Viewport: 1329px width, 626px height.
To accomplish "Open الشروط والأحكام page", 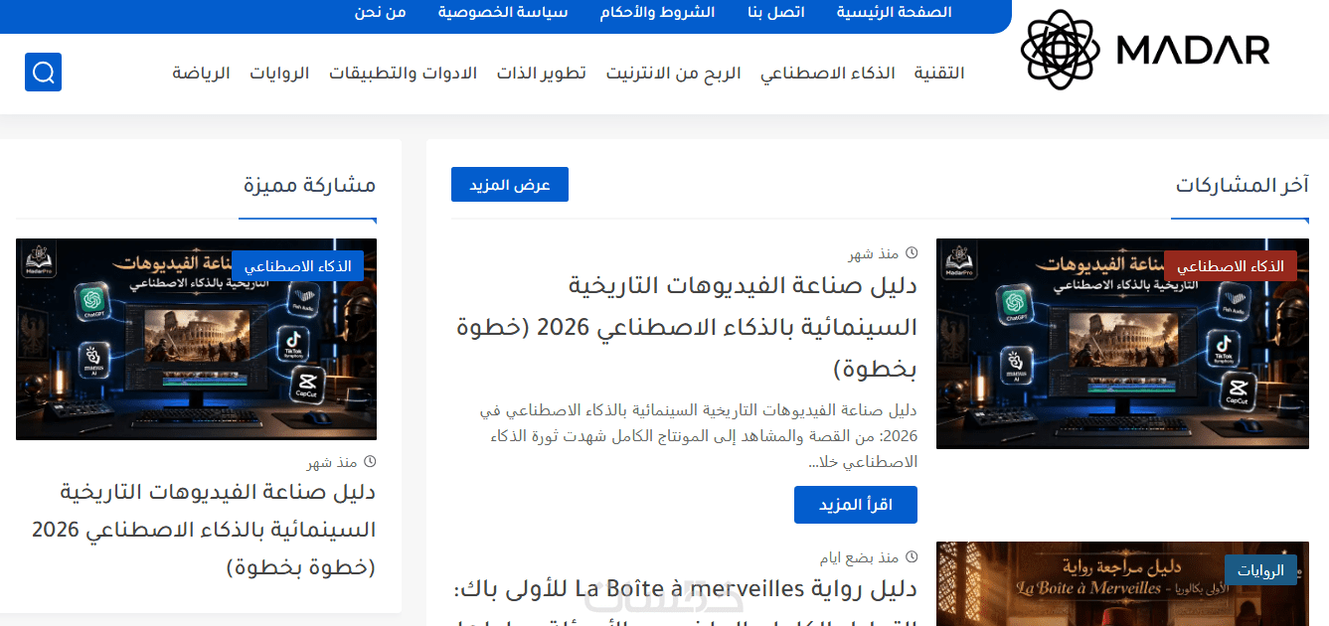I will pos(657,12).
